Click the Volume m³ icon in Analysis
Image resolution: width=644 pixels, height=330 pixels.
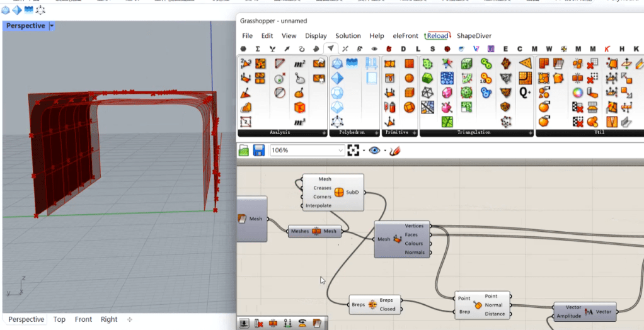click(x=300, y=122)
